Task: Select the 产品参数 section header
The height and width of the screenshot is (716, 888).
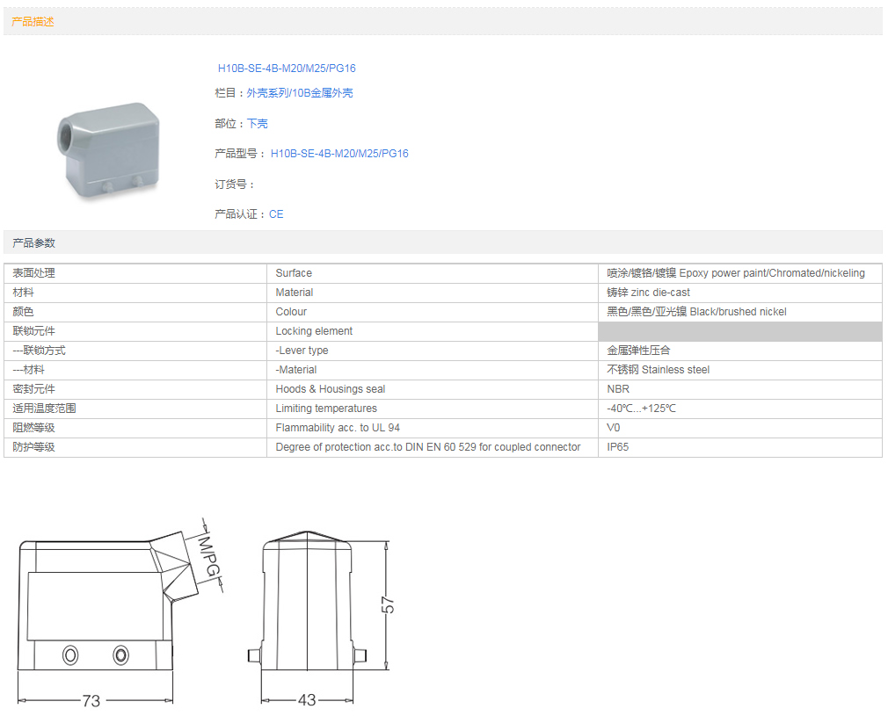Action: [x=33, y=242]
